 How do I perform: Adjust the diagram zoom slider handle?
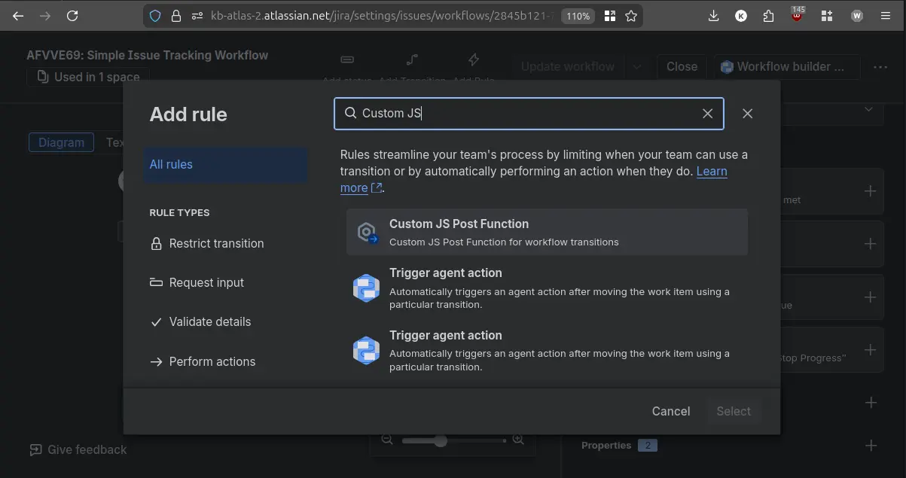(x=441, y=440)
